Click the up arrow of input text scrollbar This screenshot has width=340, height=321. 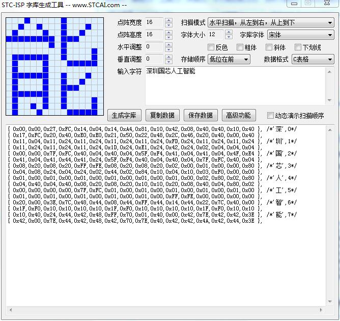tap(330, 72)
